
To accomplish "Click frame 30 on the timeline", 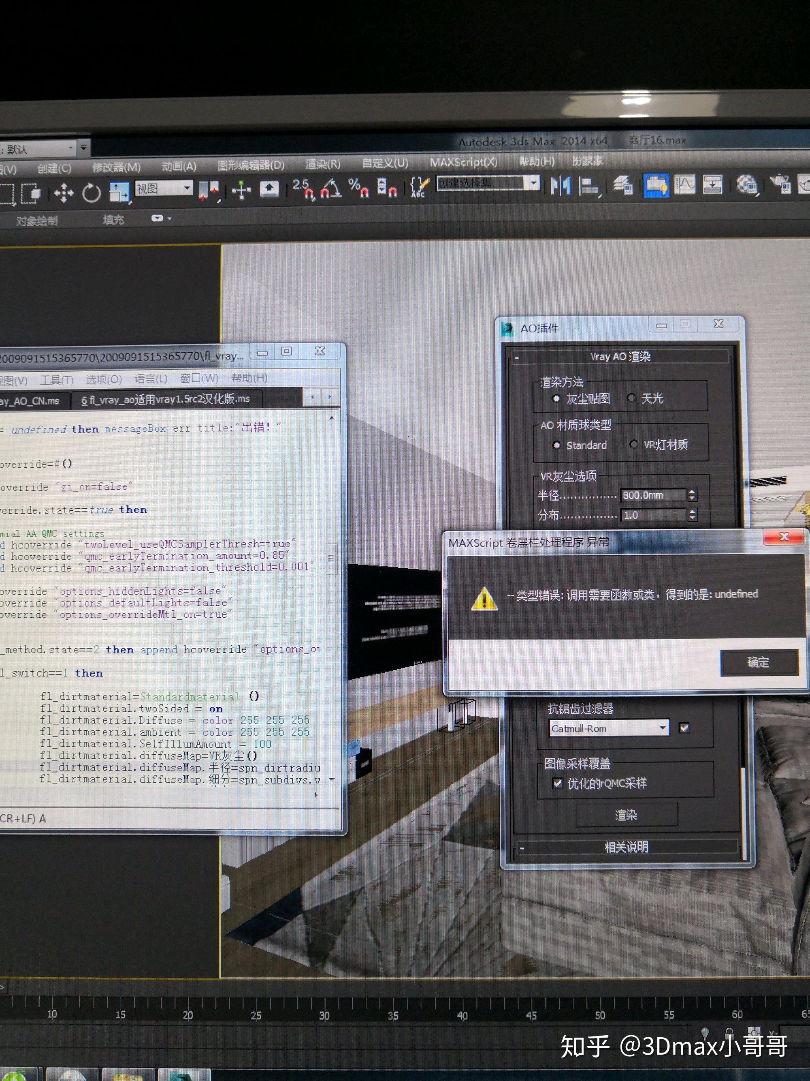I will (x=324, y=1015).
